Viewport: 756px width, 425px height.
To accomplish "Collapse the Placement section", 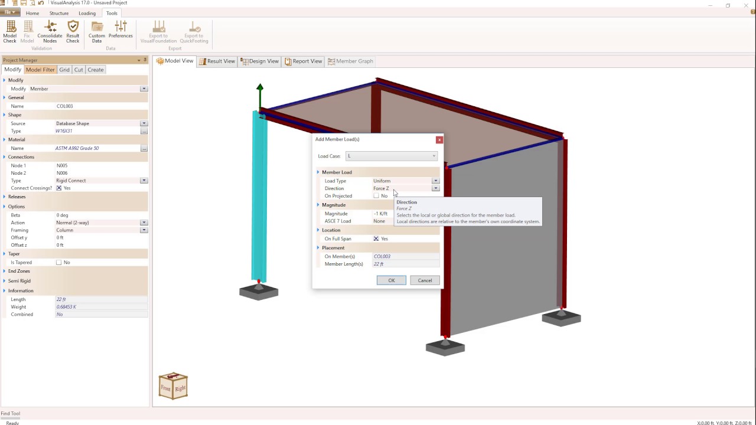I will point(318,248).
